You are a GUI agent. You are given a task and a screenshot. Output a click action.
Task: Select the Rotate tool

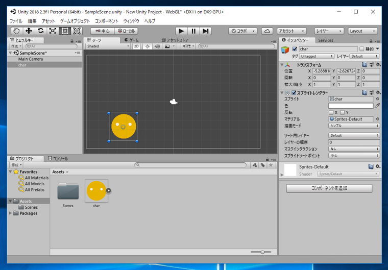[41, 31]
